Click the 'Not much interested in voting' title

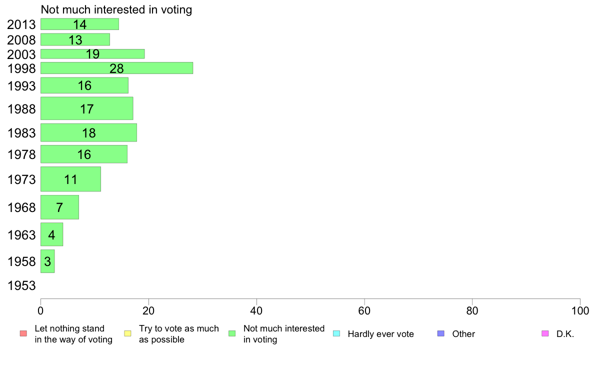116,9
